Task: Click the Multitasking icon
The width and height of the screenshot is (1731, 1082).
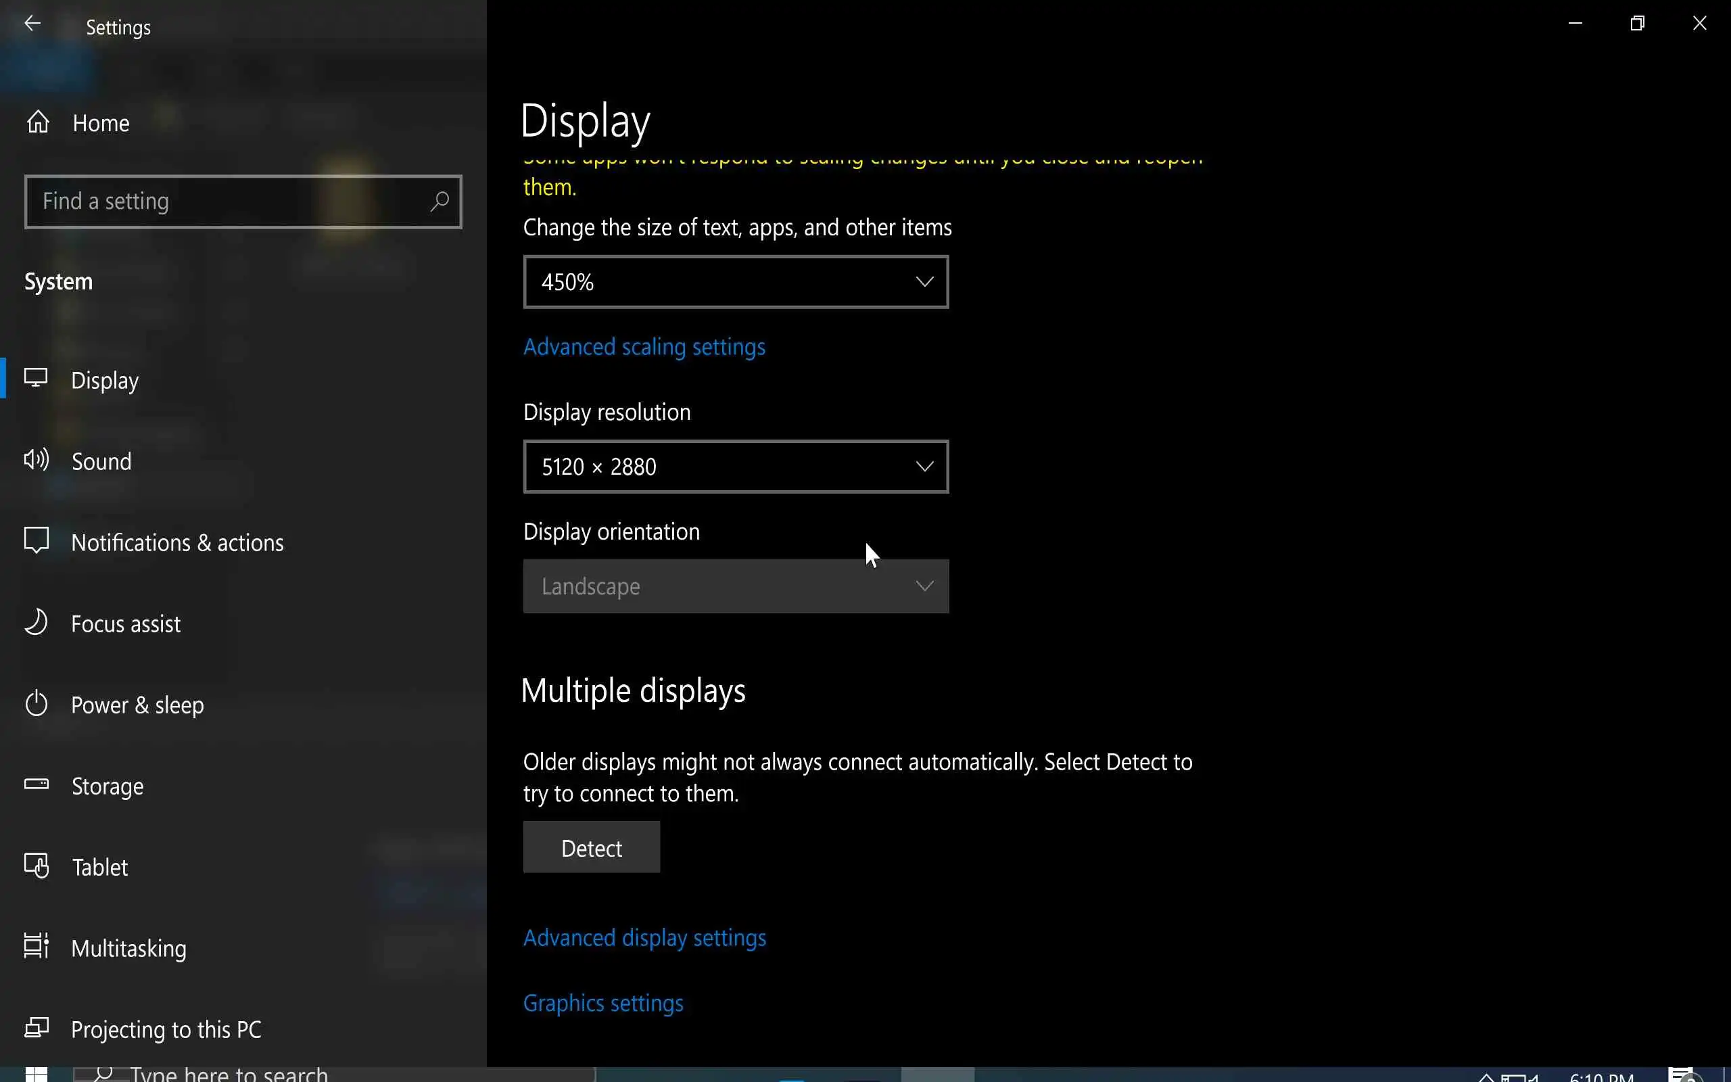Action: click(37, 947)
